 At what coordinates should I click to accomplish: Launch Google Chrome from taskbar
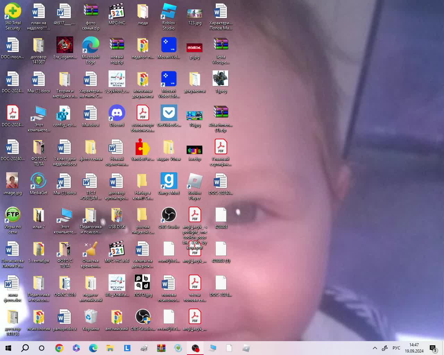point(59,348)
